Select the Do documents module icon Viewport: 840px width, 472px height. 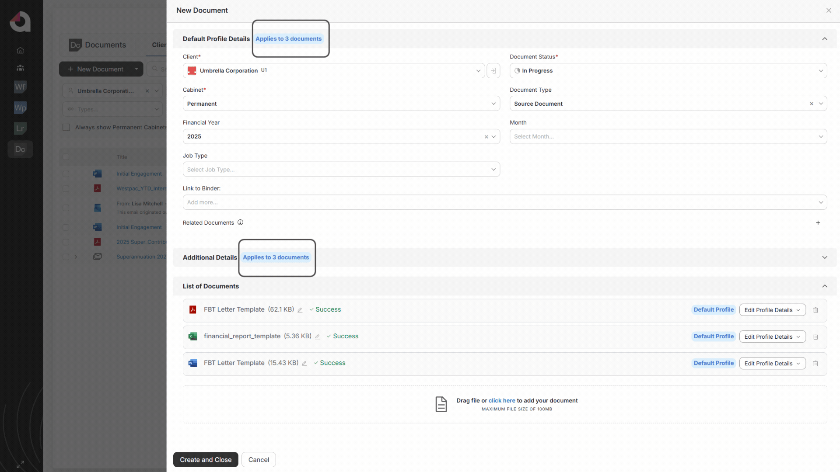(x=20, y=149)
